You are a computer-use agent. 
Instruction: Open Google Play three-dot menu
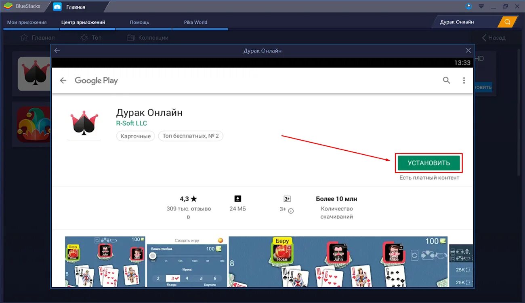pos(464,80)
